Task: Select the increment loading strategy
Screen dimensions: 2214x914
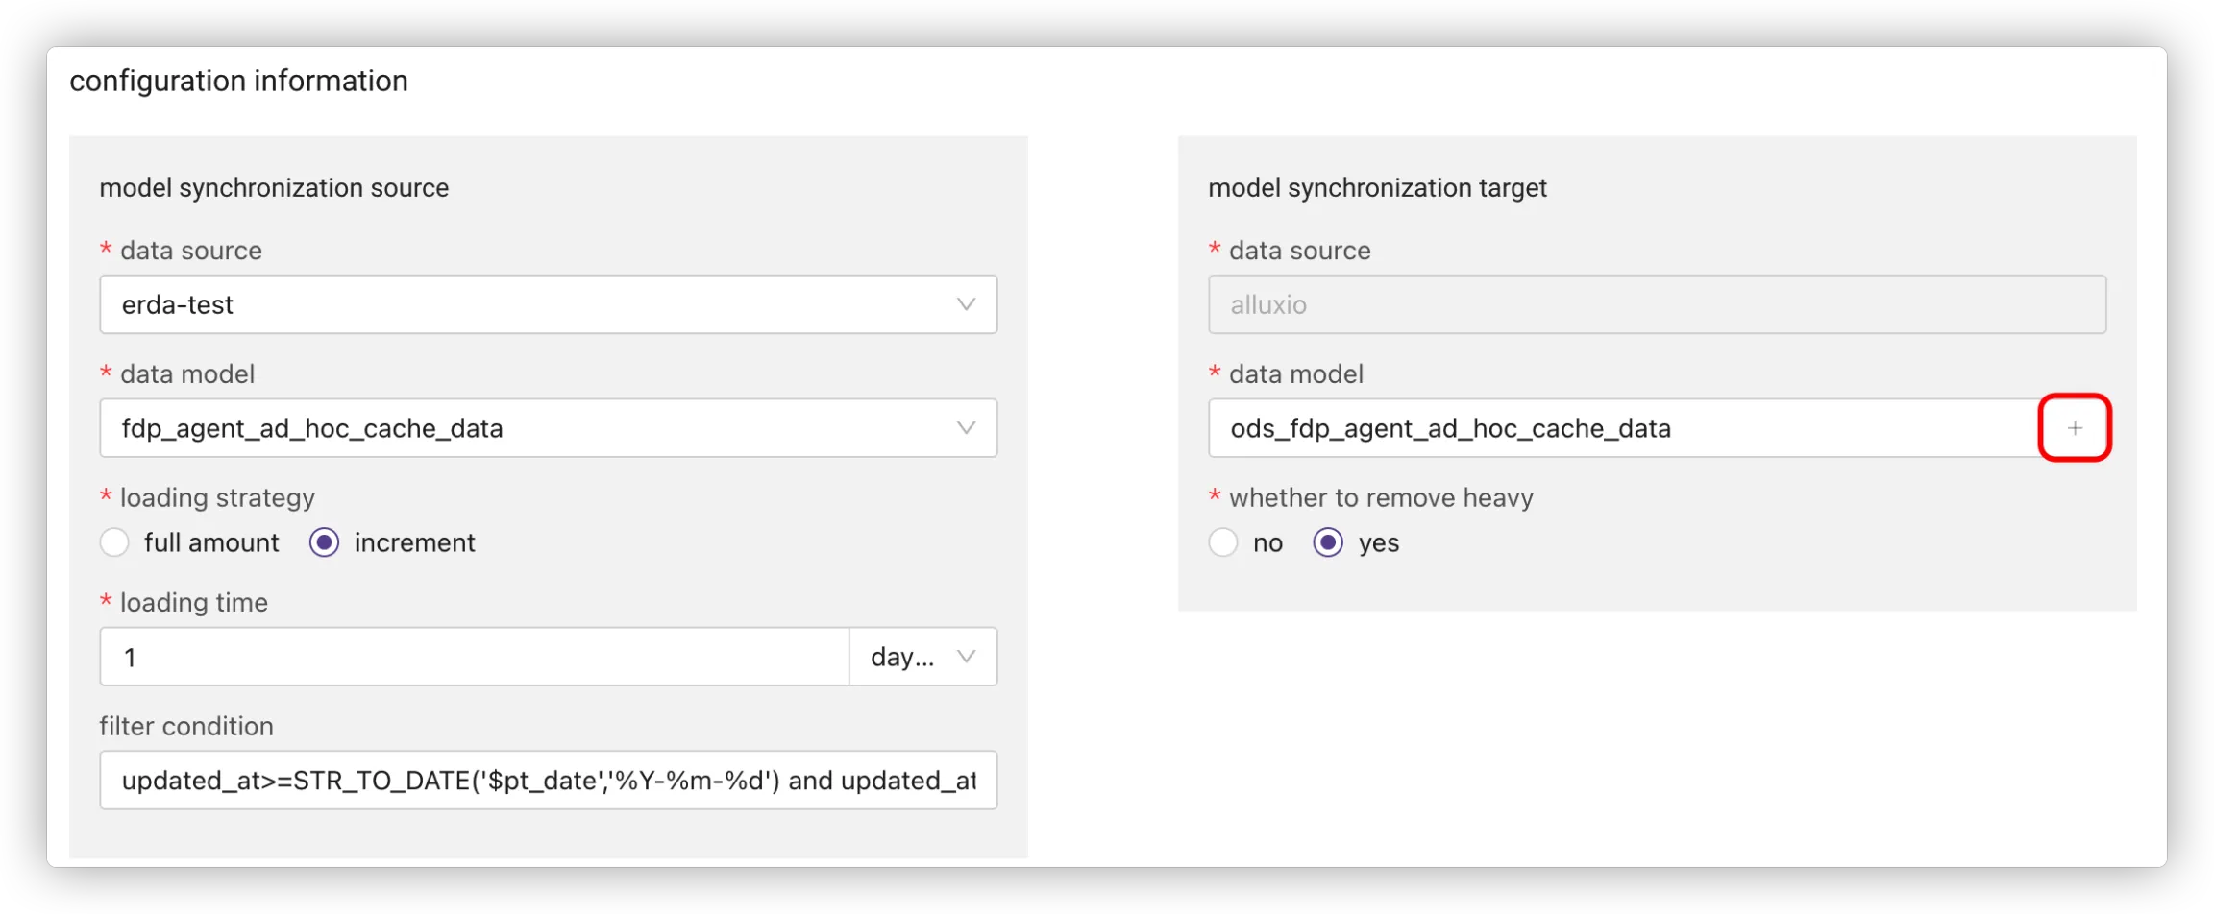Action: pos(324,542)
